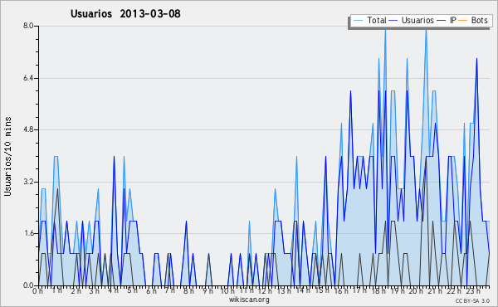Click the x-axis label '13 h'

[284, 290]
